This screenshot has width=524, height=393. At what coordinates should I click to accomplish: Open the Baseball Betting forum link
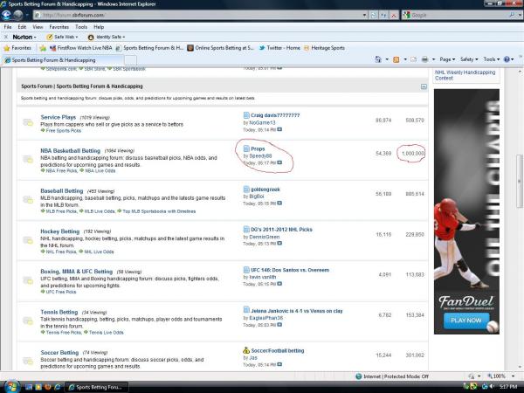62,190
